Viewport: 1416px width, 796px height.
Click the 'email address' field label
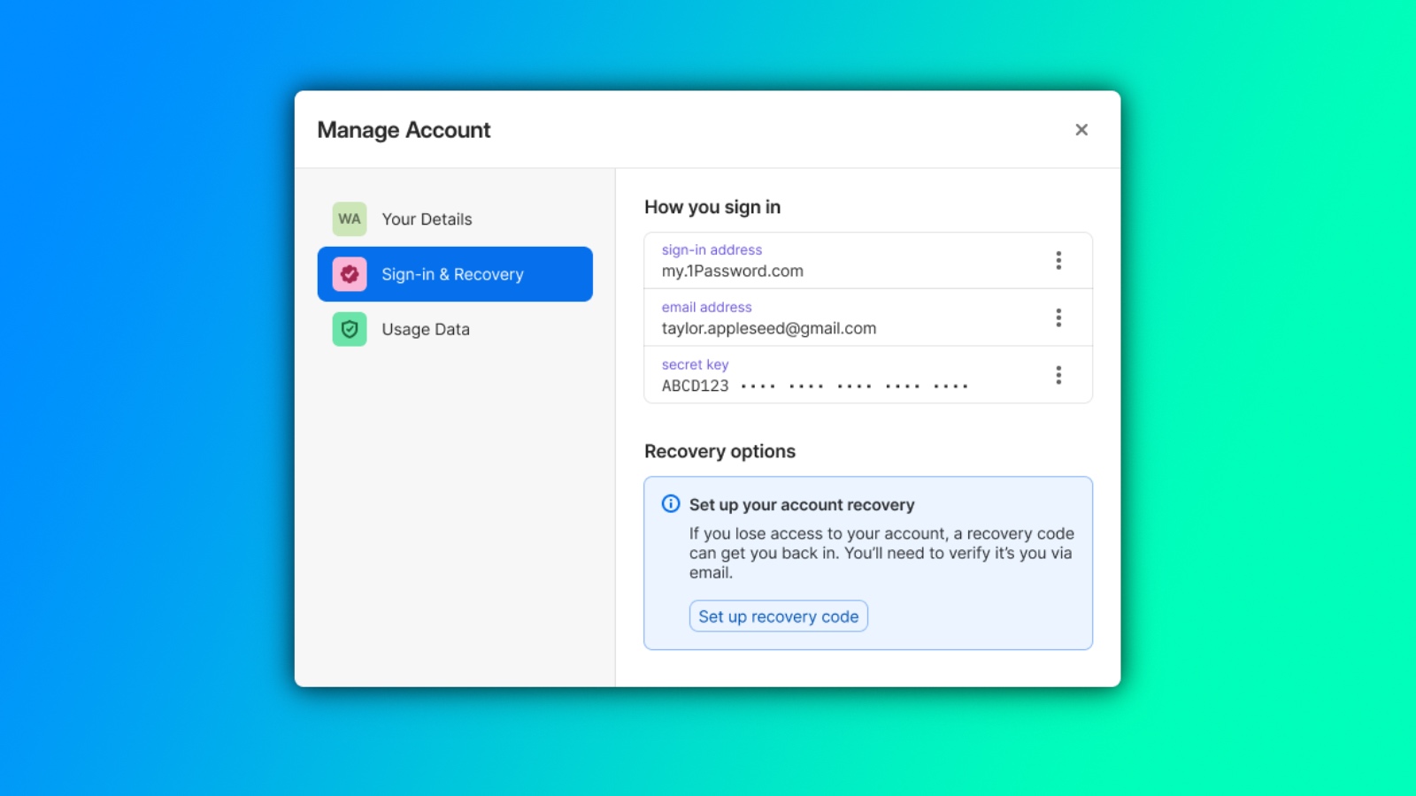pyautogui.click(x=707, y=307)
